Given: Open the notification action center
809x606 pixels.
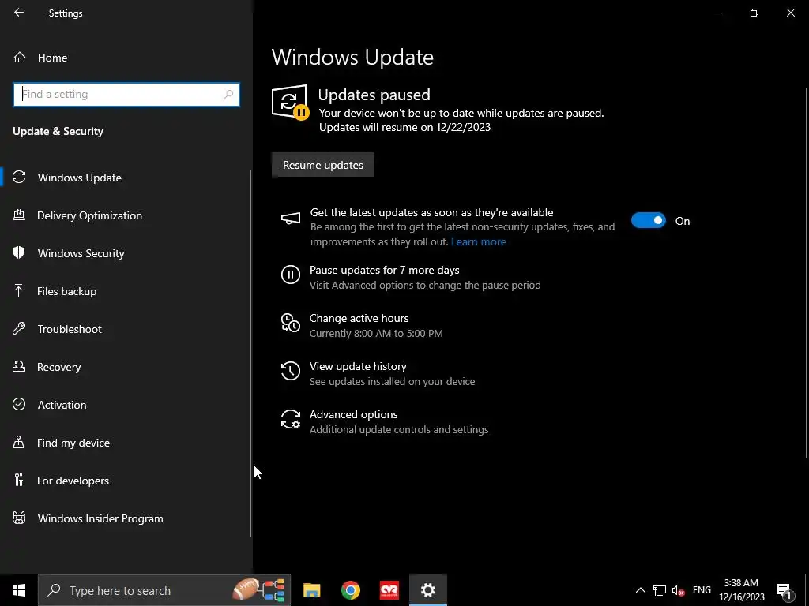Looking at the screenshot, I should [x=784, y=590].
